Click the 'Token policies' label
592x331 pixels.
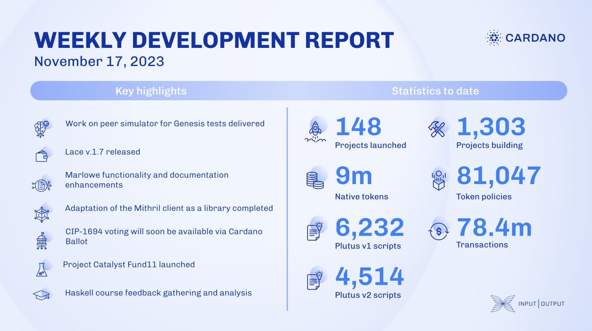(x=484, y=197)
